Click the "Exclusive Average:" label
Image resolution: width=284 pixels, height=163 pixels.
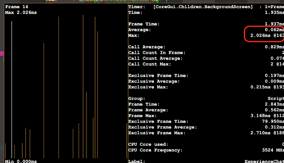pyautogui.click(x=154, y=81)
